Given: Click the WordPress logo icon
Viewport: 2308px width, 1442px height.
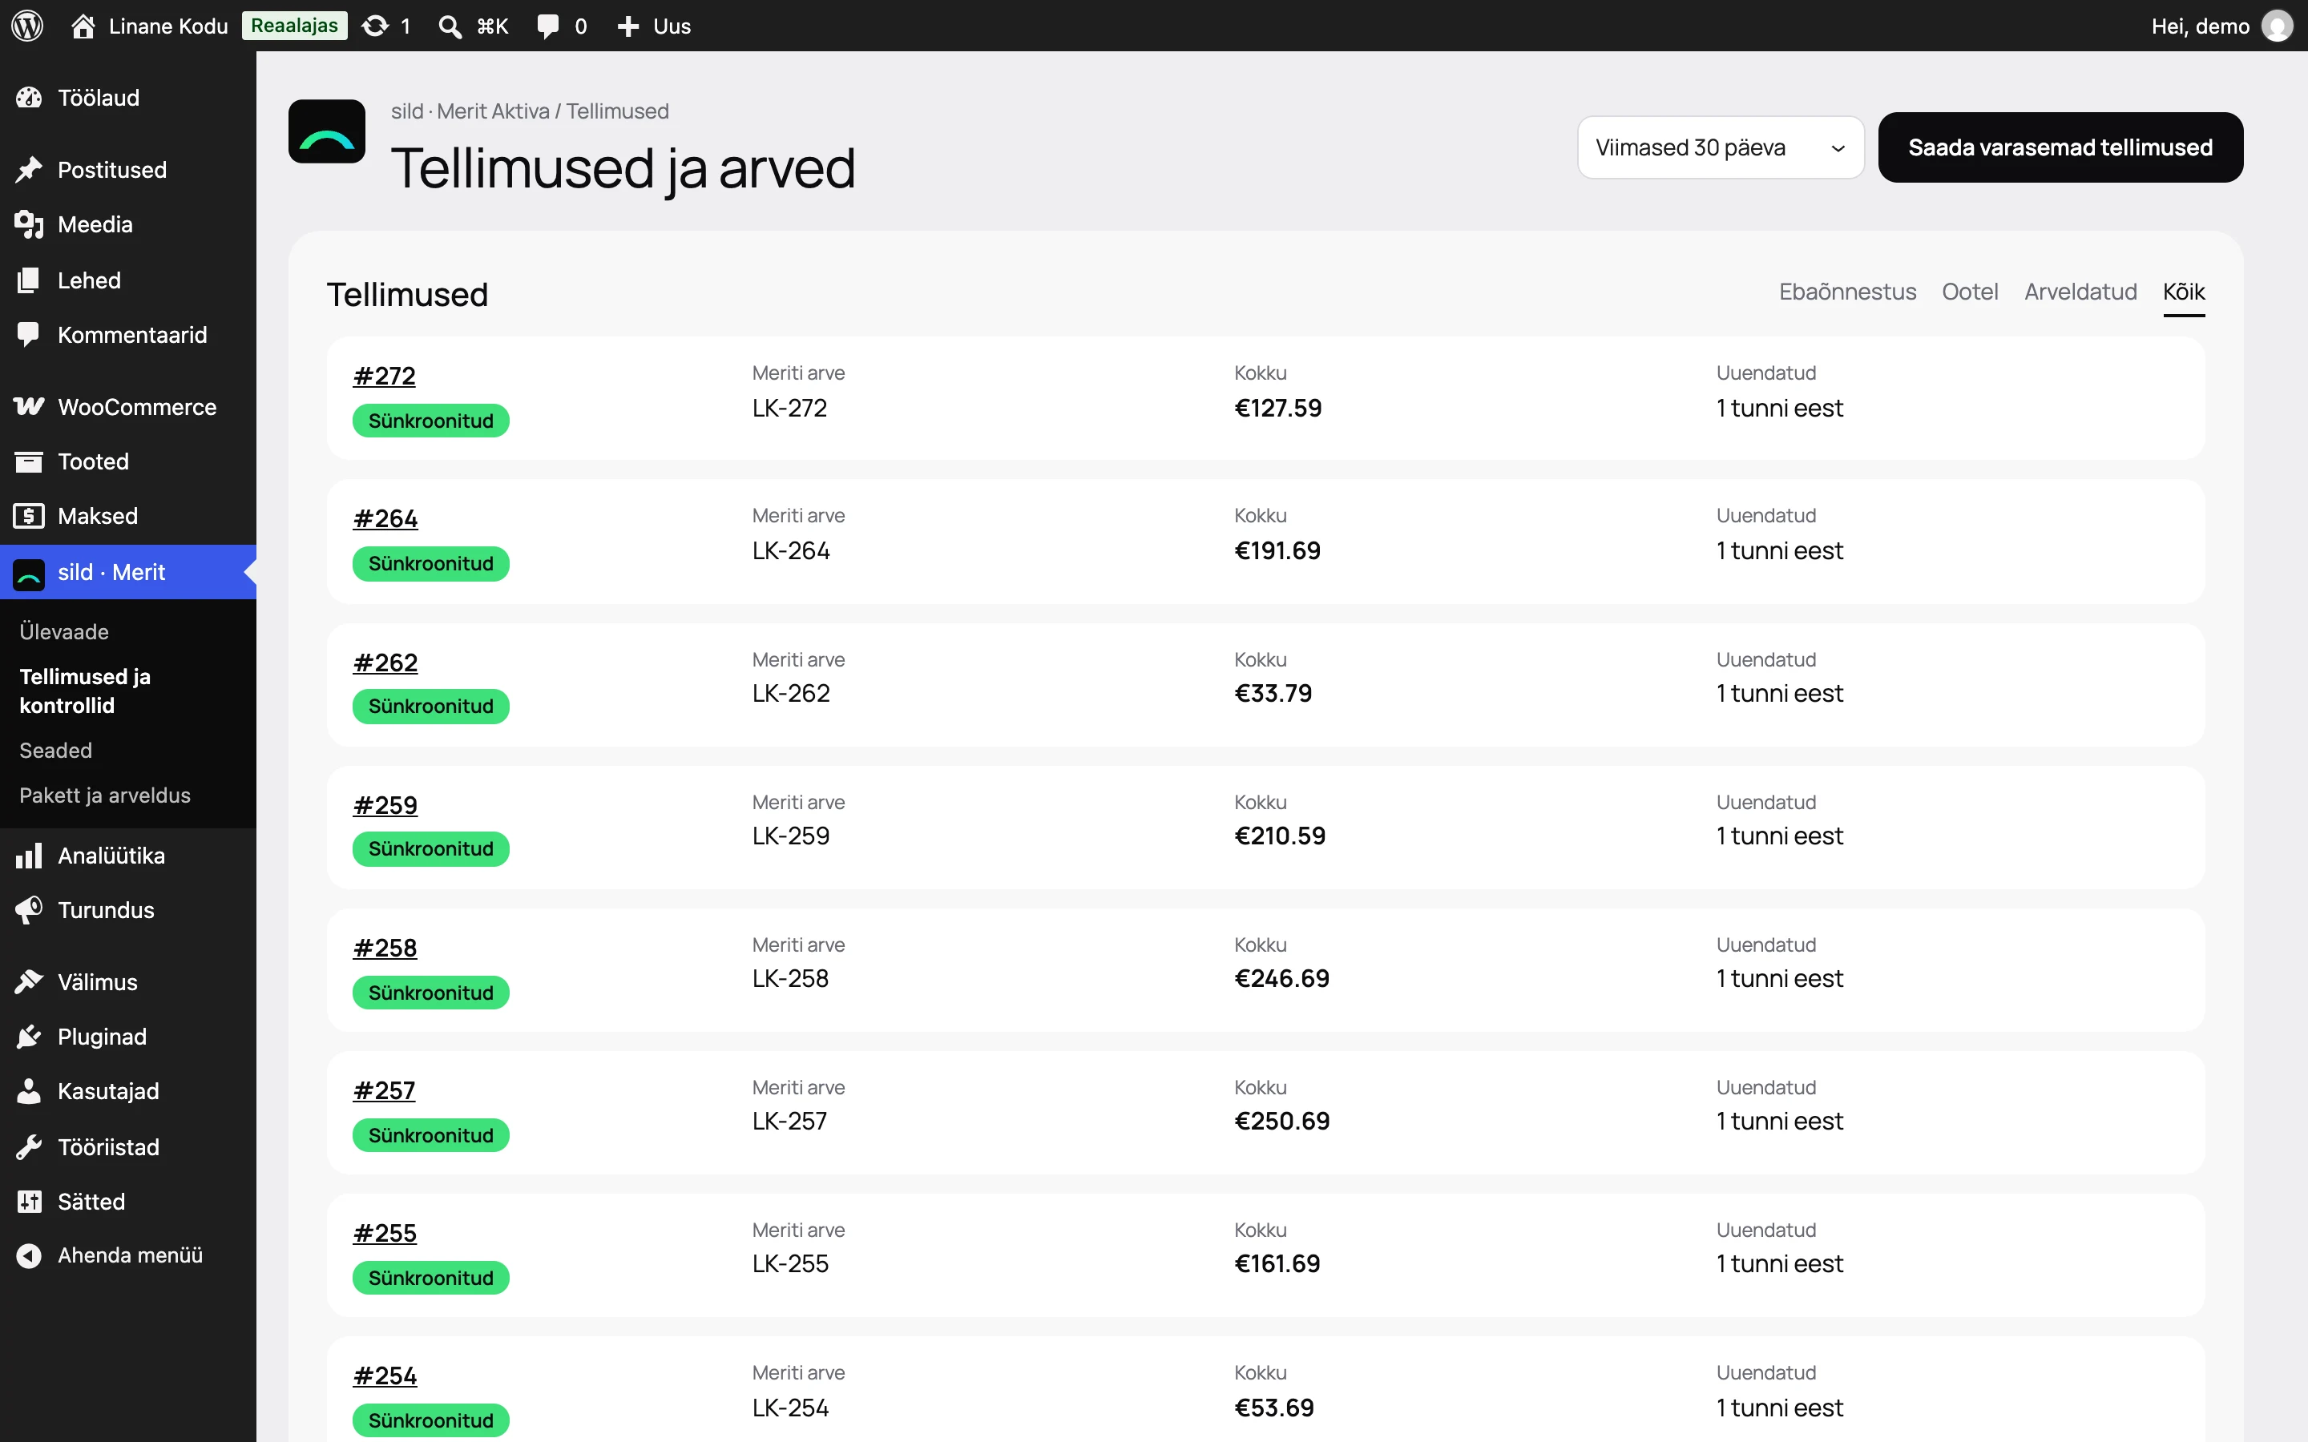Looking at the screenshot, I should [x=28, y=26].
